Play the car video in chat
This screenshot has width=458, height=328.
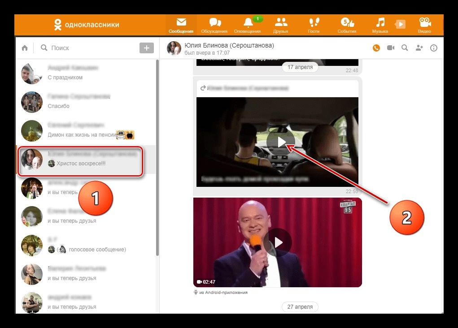(x=281, y=142)
